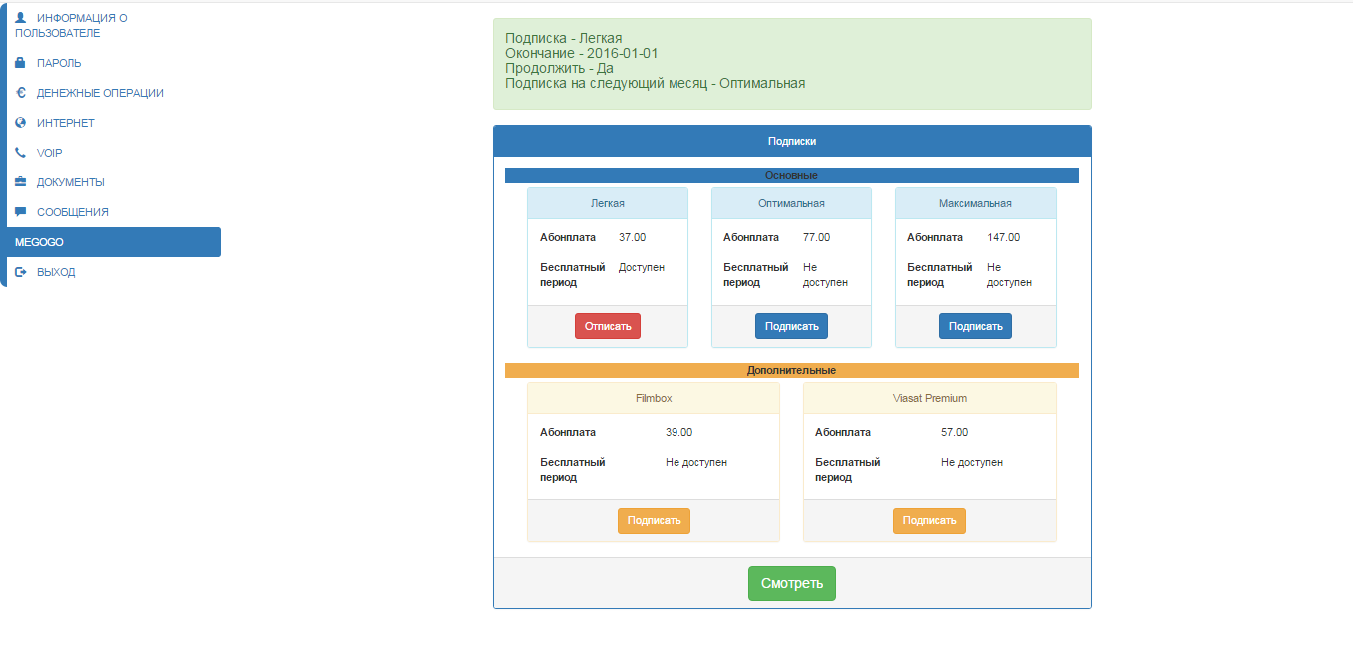Subscribe to Viasat Premium add-on
Viewport: 1353px width, 652px height.
click(929, 520)
